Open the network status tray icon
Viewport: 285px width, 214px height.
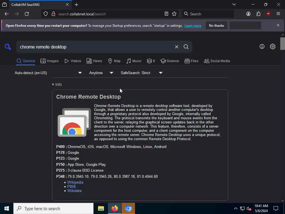pos(242,208)
